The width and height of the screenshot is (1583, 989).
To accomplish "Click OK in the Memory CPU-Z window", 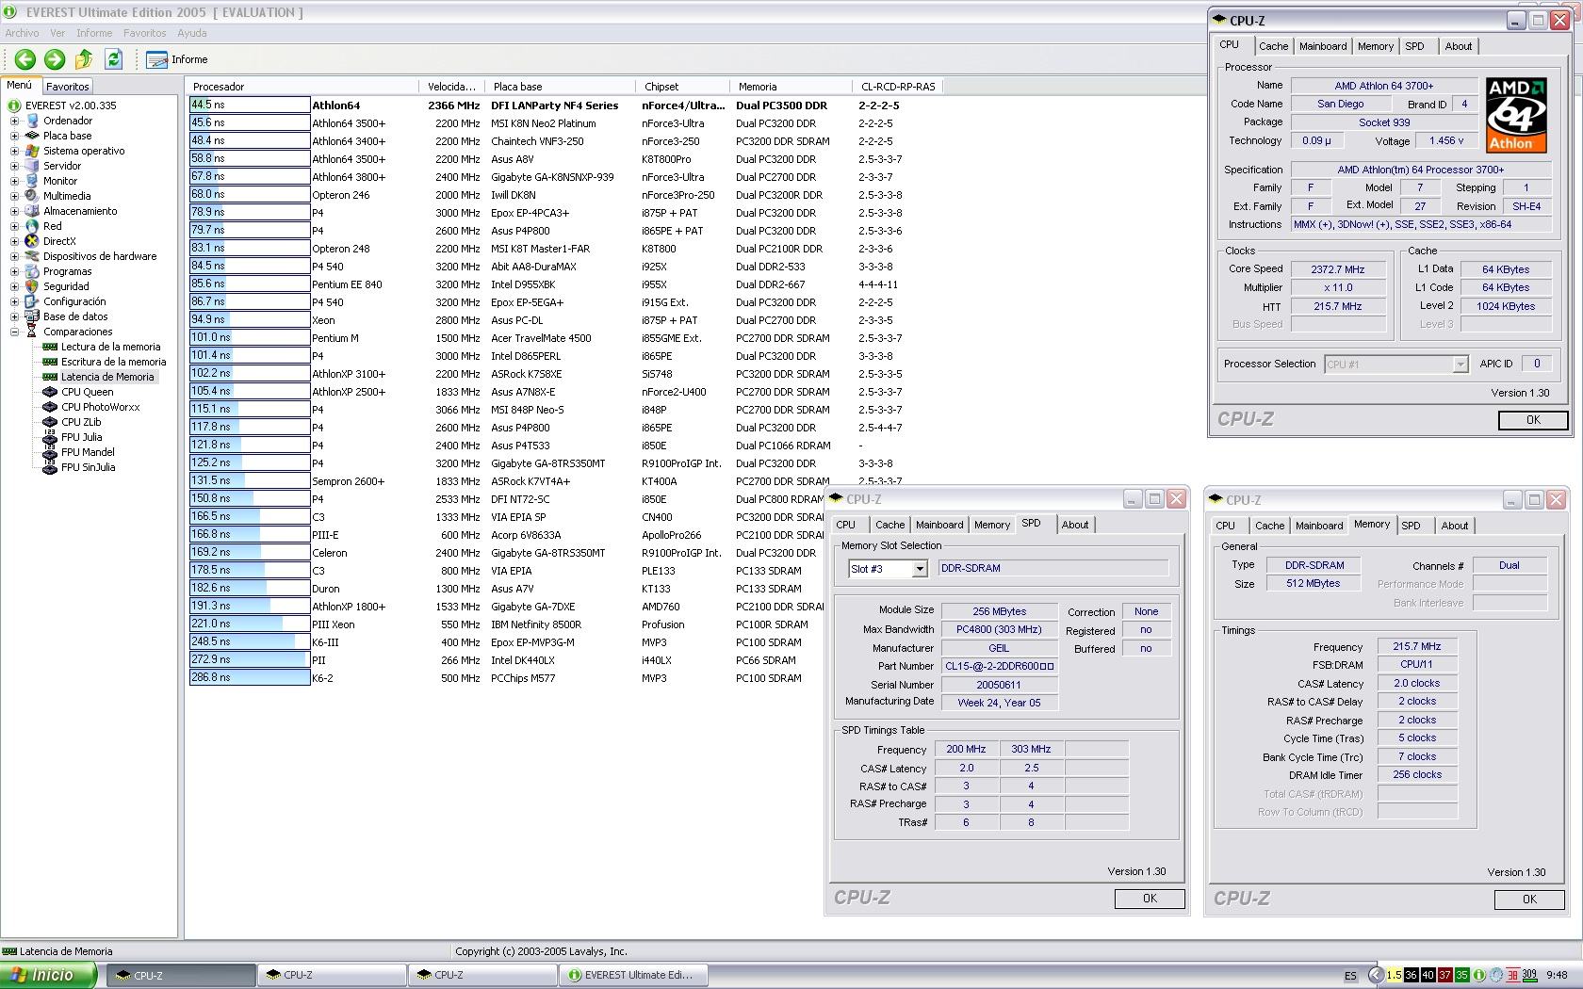I will [x=1529, y=900].
